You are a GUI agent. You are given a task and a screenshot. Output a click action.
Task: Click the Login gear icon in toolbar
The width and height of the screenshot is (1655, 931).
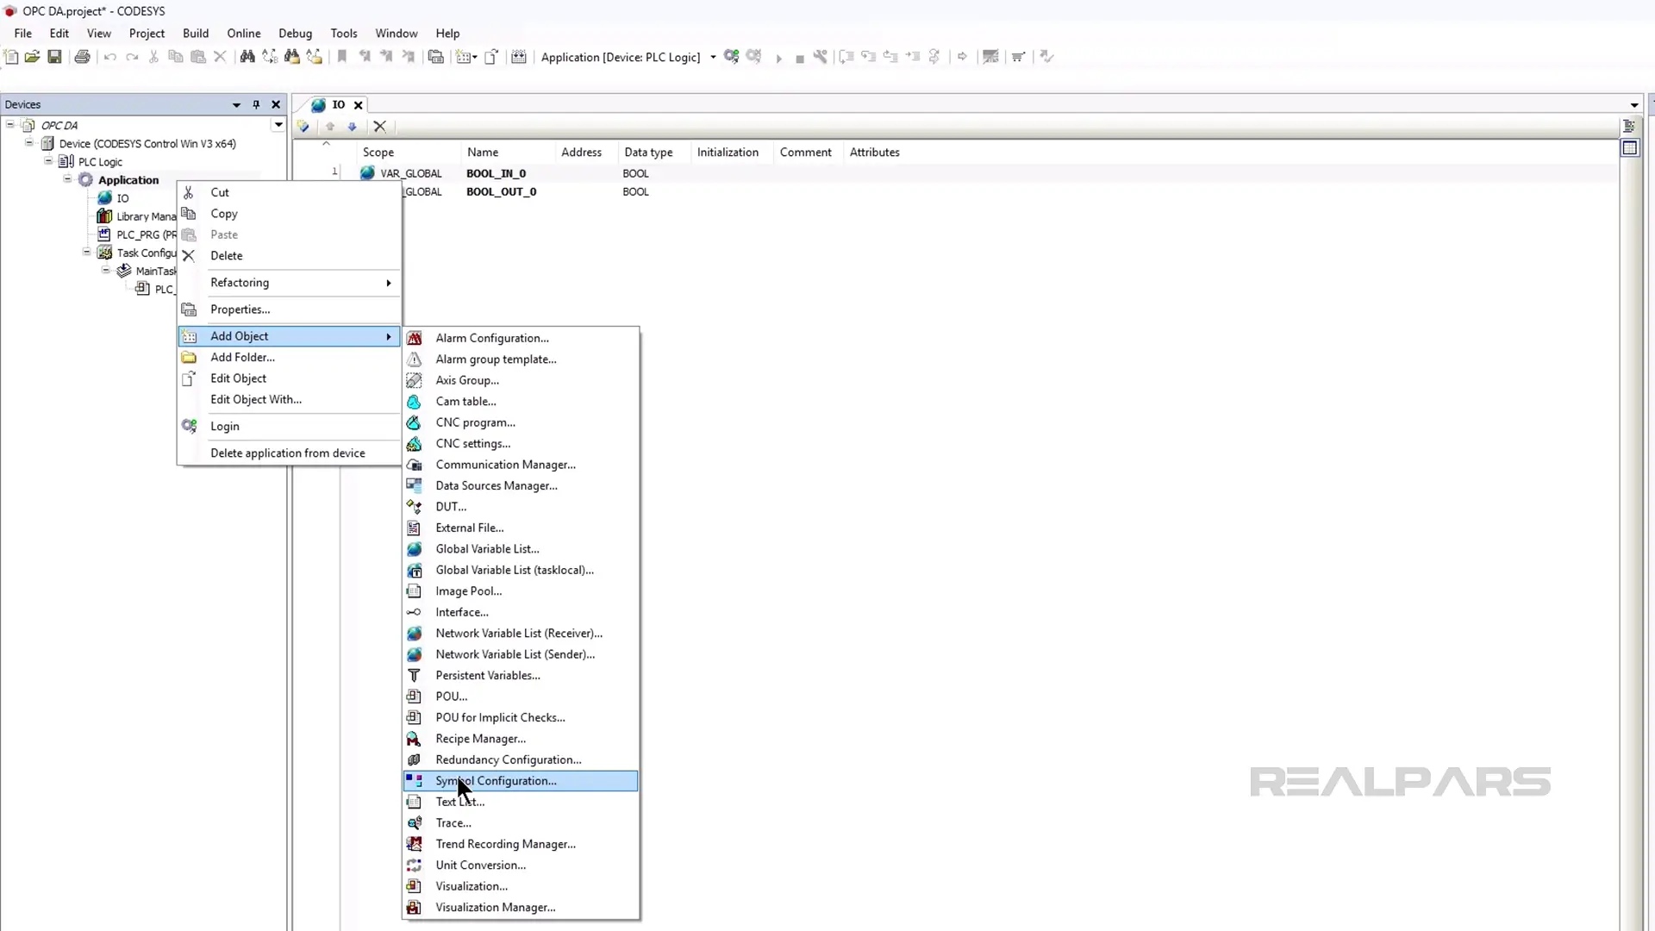click(731, 57)
